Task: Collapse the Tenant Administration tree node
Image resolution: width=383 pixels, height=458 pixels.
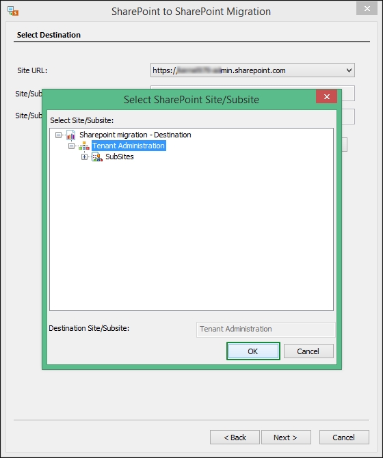Action: coord(71,146)
